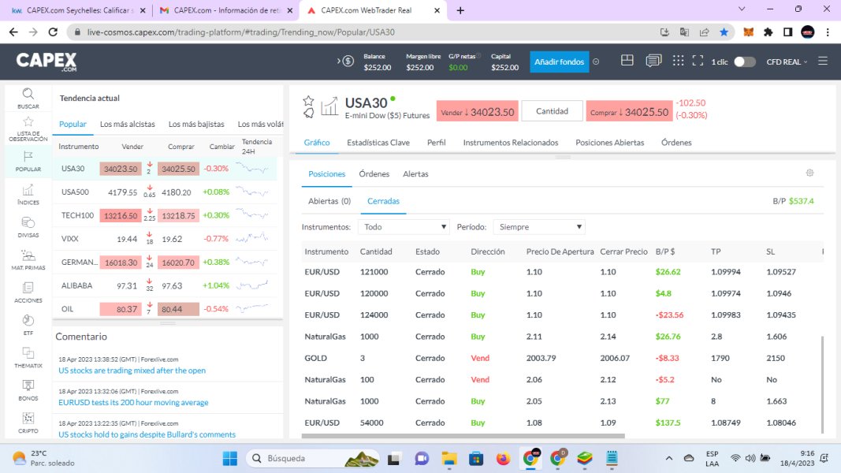
Task: Open File Explorer from taskbar
Action: (449, 459)
